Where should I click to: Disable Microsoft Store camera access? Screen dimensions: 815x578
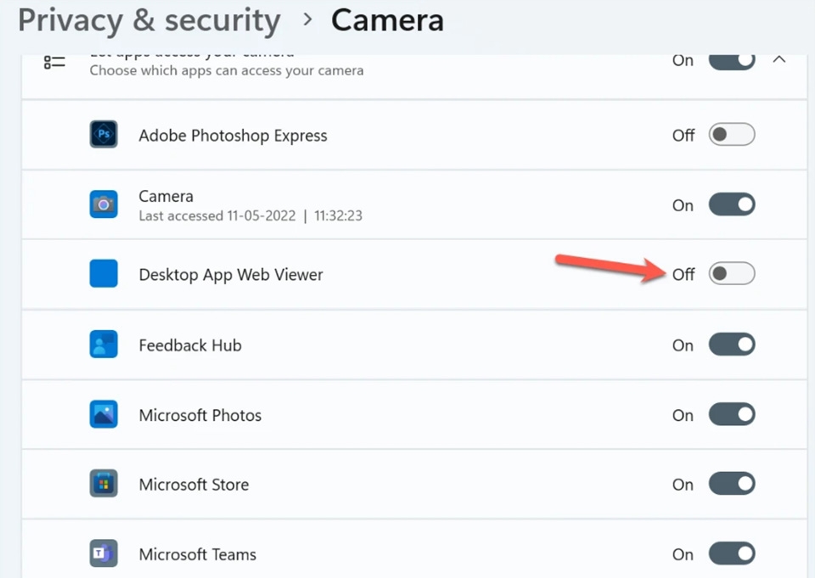pyautogui.click(x=731, y=484)
